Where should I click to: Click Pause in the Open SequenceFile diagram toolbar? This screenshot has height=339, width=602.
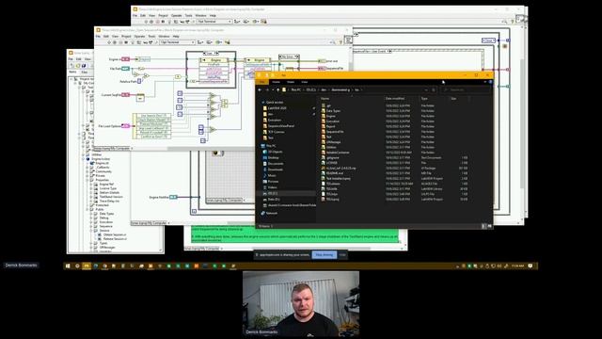(126, 42)
